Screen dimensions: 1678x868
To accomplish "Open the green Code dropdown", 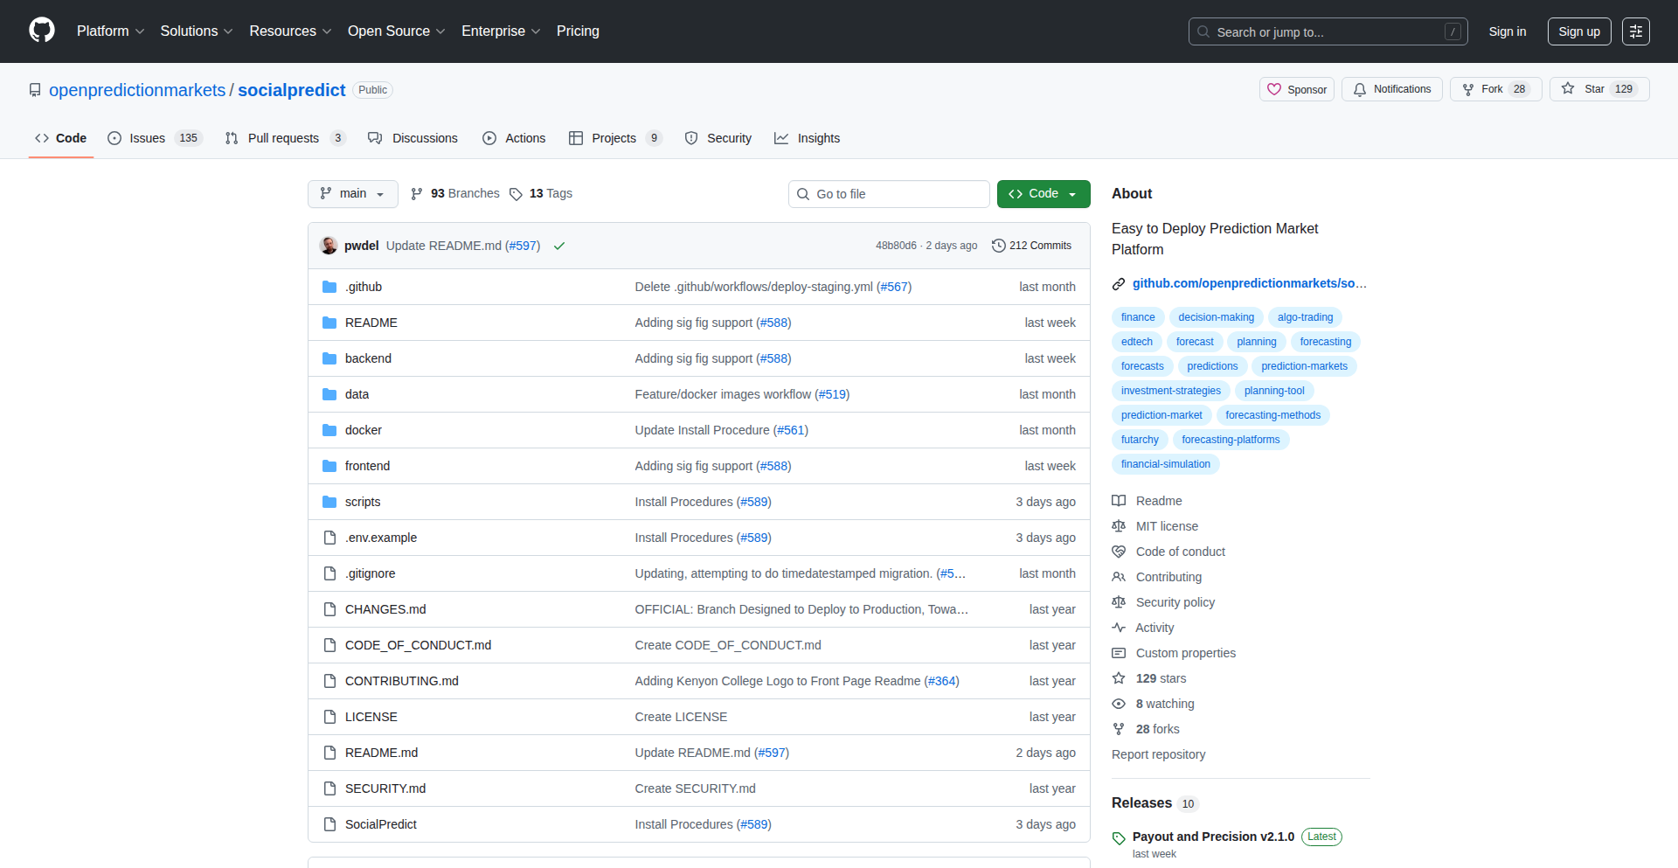I will pos(1043,193).
